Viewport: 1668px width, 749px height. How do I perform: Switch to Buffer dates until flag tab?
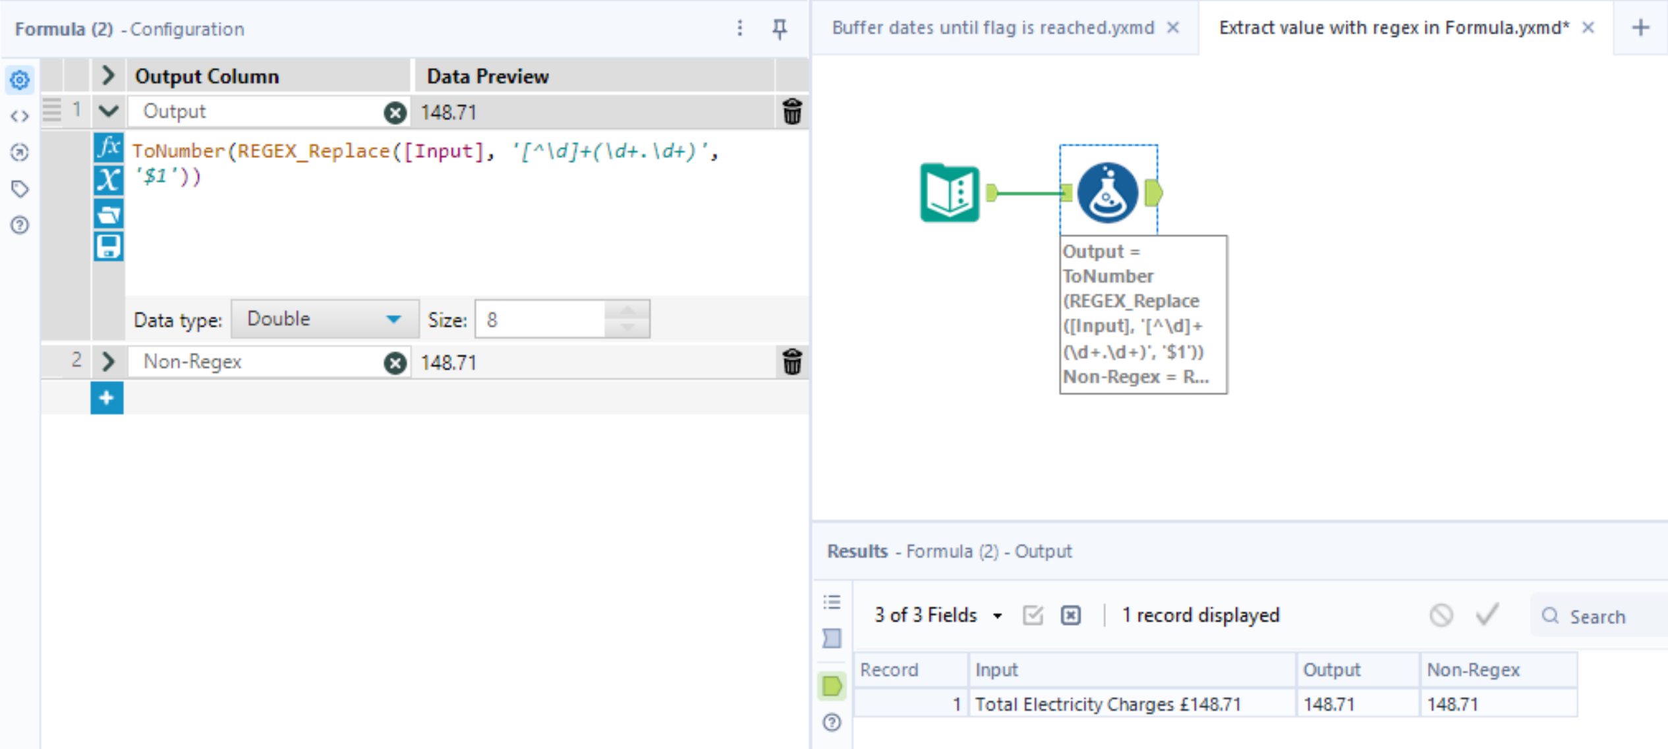click(992, 28)
